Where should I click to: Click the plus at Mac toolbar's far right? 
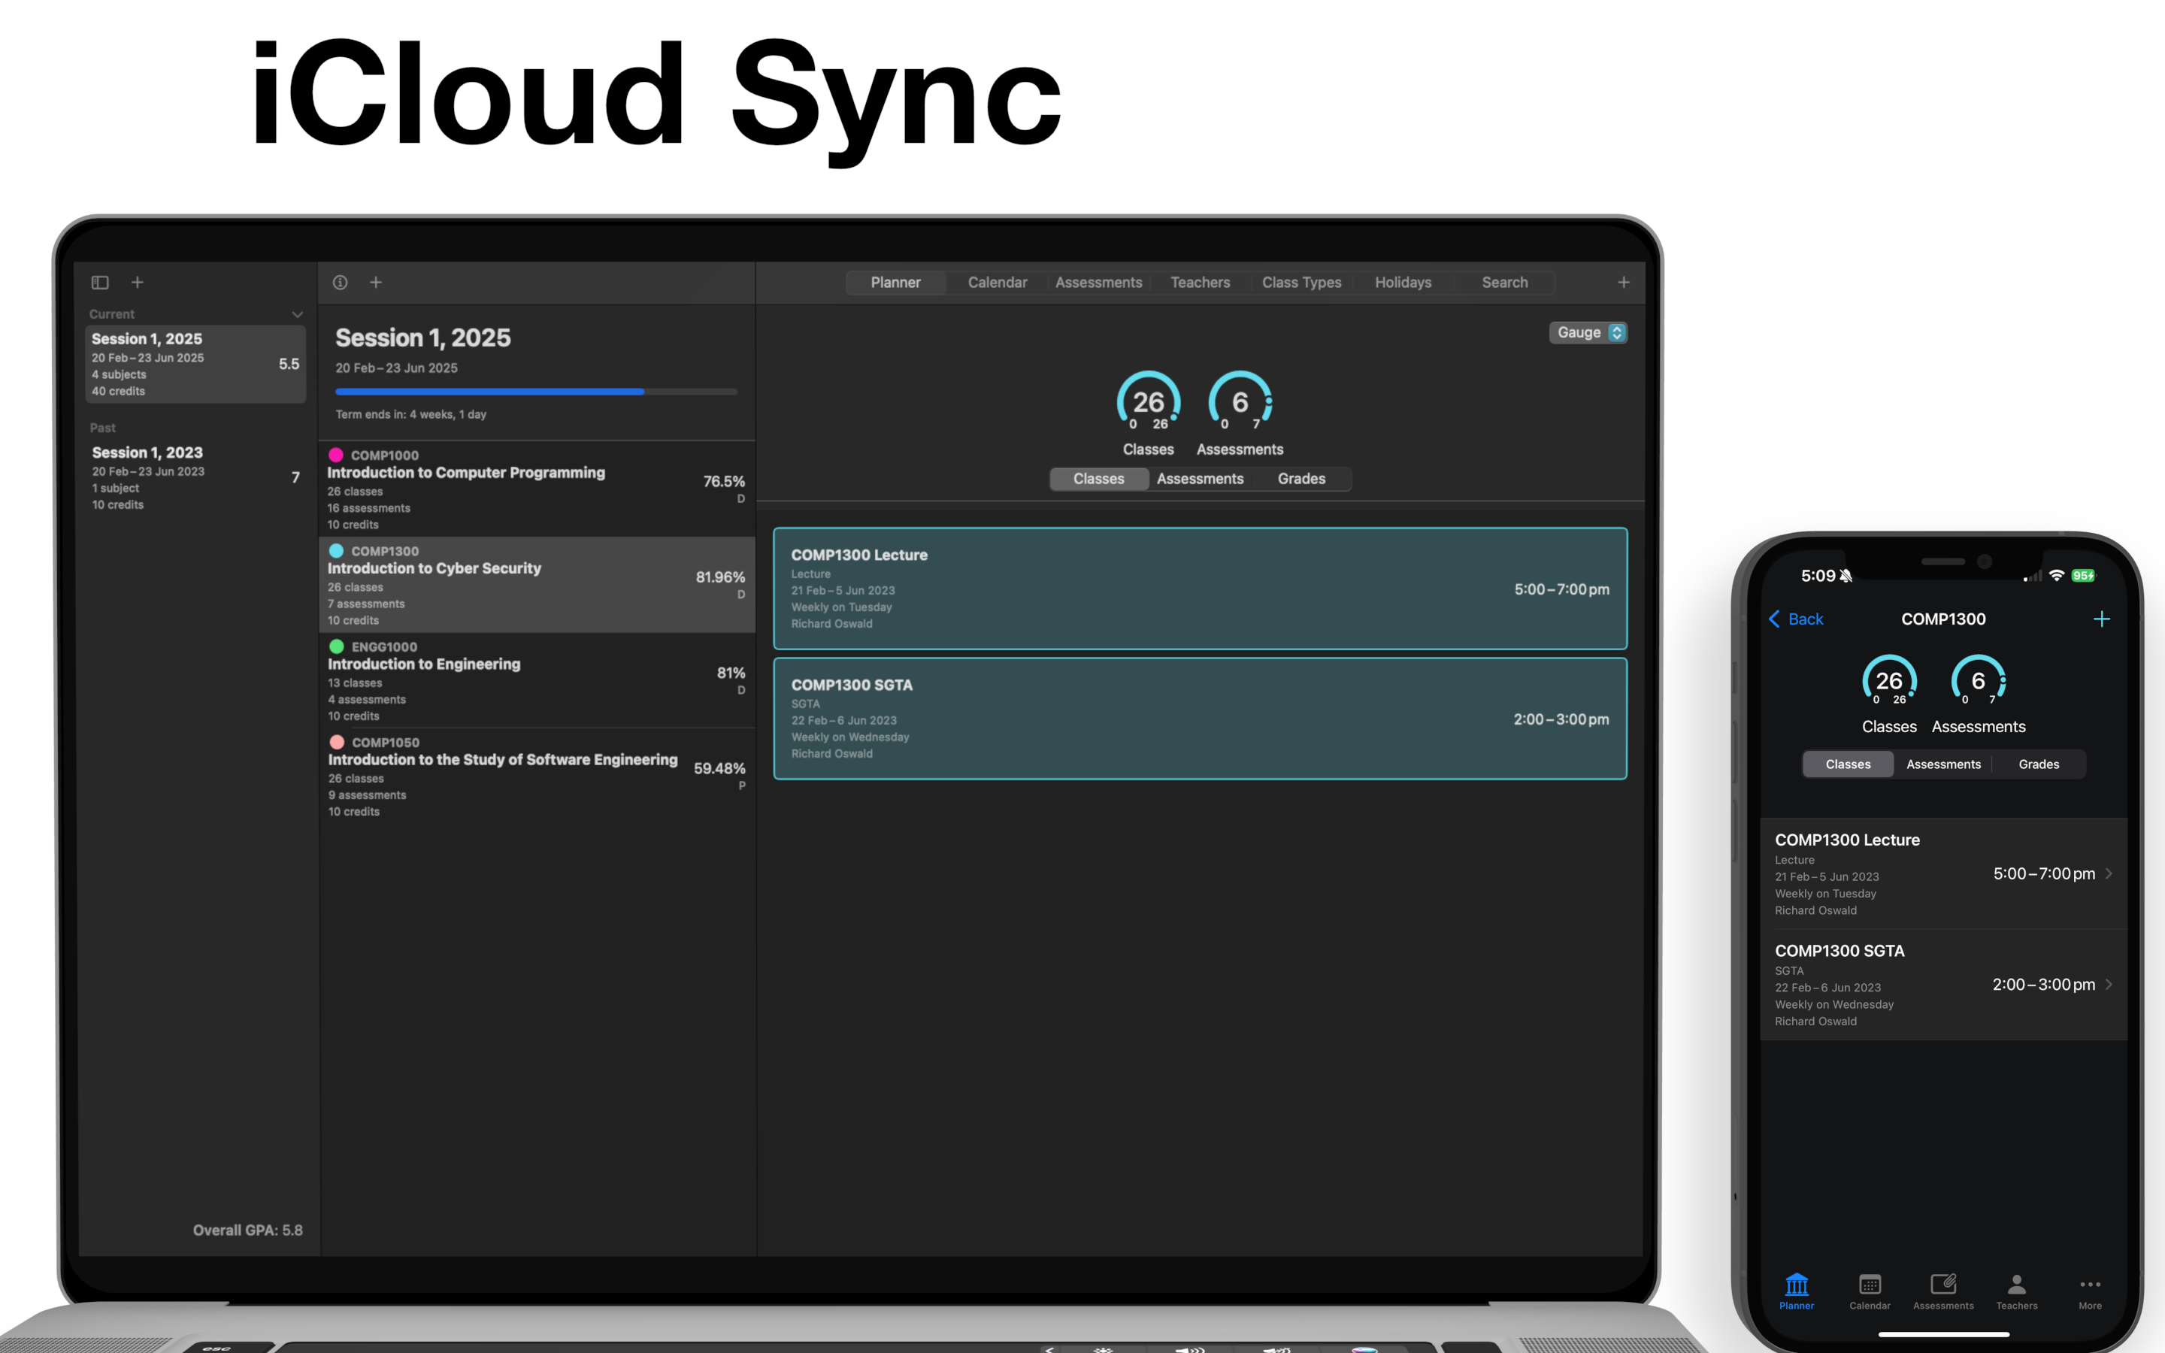coord(1624,283)
